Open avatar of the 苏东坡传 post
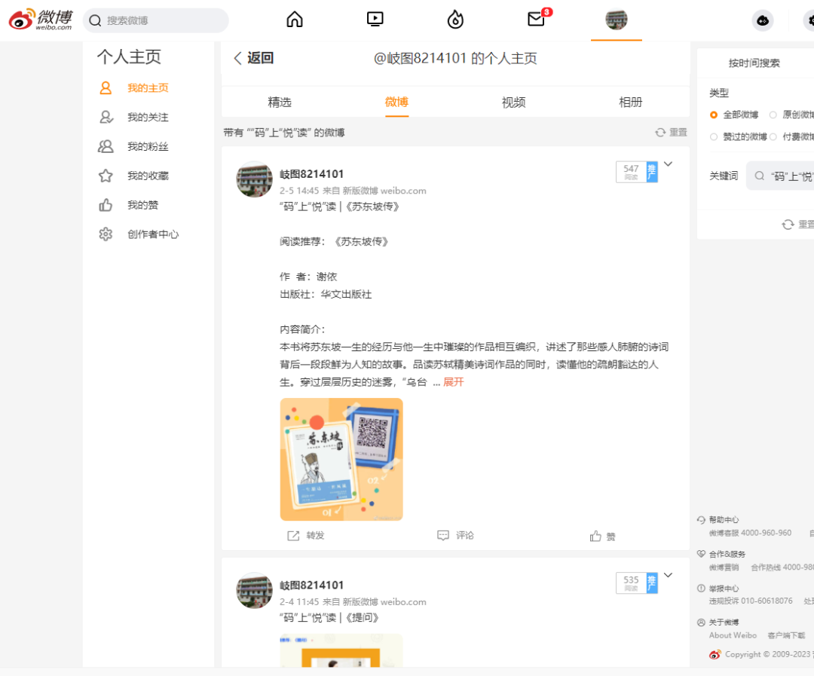 coord(254,179)
